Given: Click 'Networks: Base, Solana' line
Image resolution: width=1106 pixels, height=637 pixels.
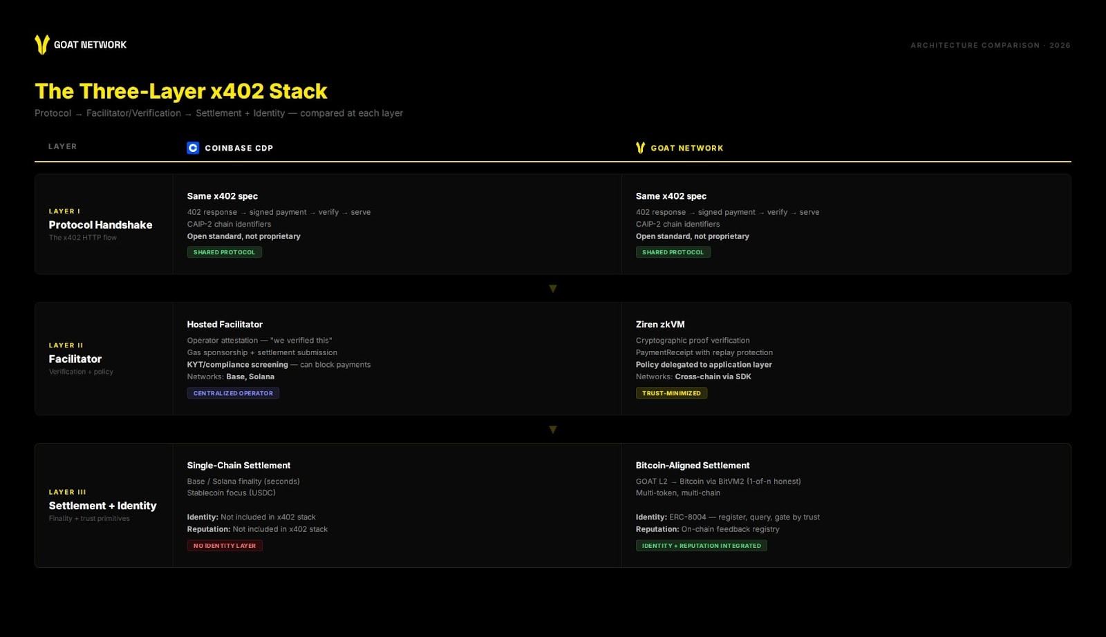Looking at the screenshot, I should (x=230, y=377).
